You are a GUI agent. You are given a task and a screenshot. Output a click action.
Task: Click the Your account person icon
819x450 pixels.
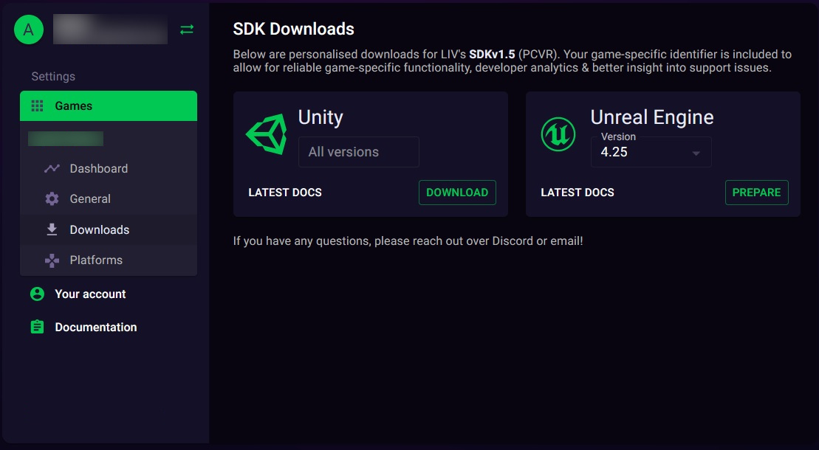tap(36, 294)
